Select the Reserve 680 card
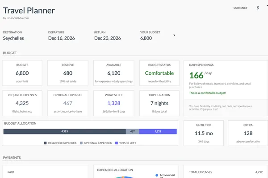The height and width of the screenshot is (178, 268). click(x=67, y=73)
